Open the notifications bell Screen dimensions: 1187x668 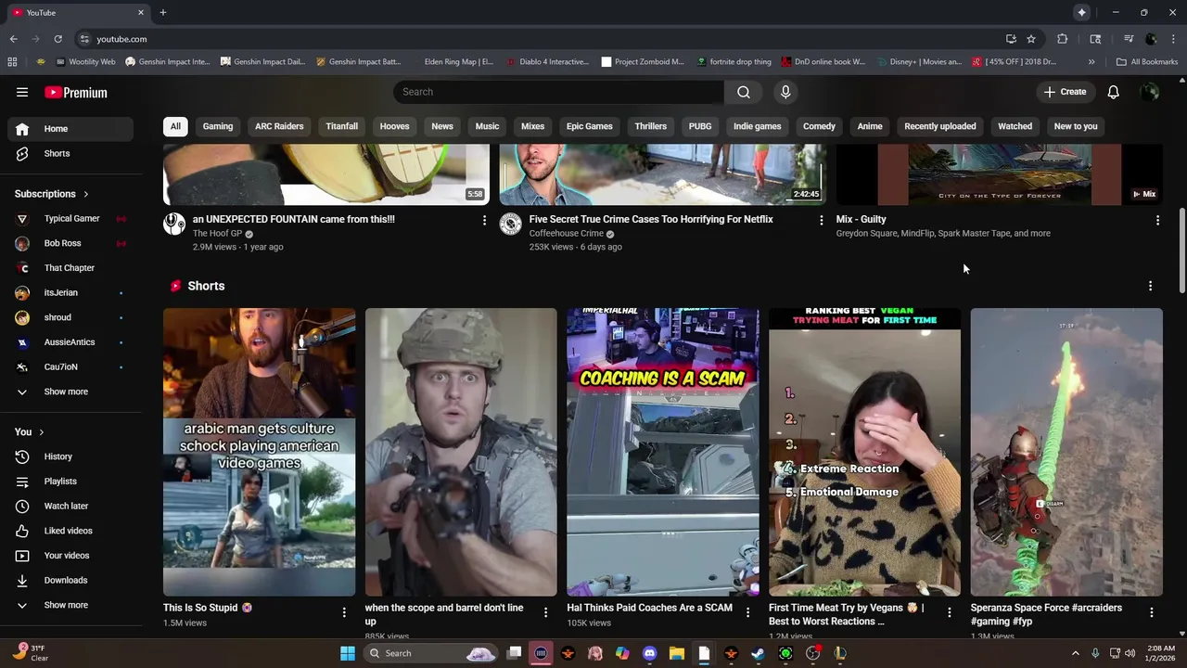(x=1114, y=92)
